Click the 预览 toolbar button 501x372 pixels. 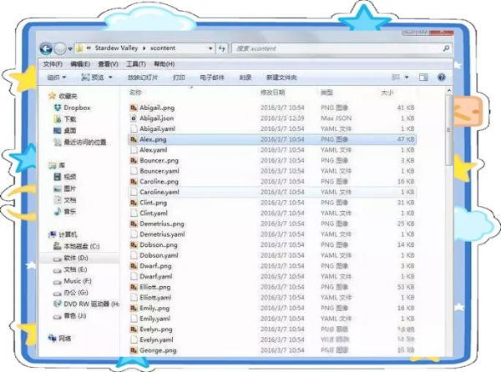click(93, 78)
